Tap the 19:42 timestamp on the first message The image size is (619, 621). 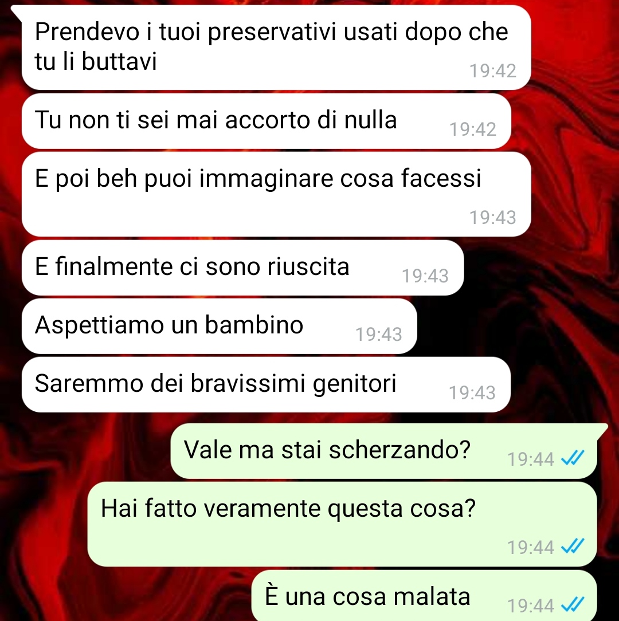point(492,71)
